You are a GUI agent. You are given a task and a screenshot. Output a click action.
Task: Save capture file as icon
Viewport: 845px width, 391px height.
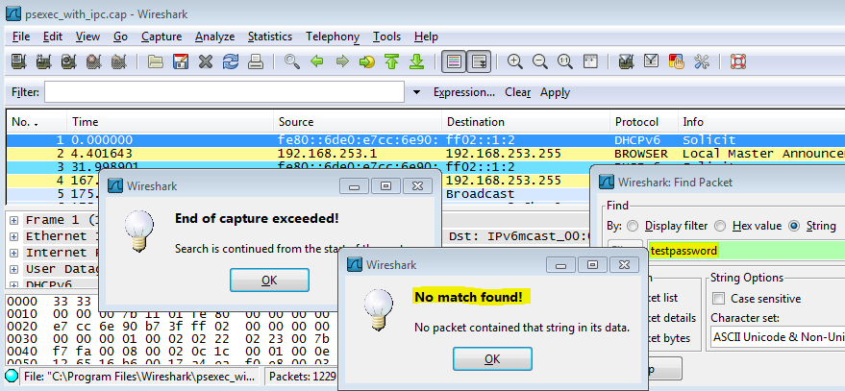click(x=181, y=61)
